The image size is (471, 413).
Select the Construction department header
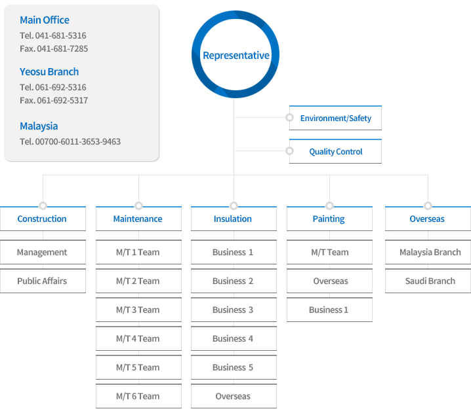(x=43, y=219)
